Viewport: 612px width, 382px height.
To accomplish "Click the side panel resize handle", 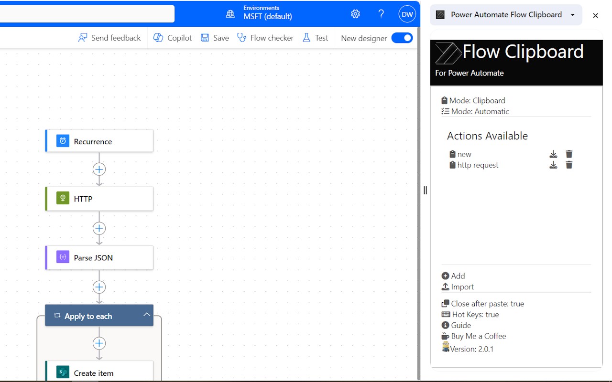I will (425, 191).
